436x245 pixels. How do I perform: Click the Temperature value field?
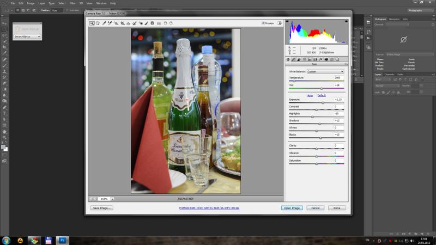pyautogui.click(x=338, y=78)
